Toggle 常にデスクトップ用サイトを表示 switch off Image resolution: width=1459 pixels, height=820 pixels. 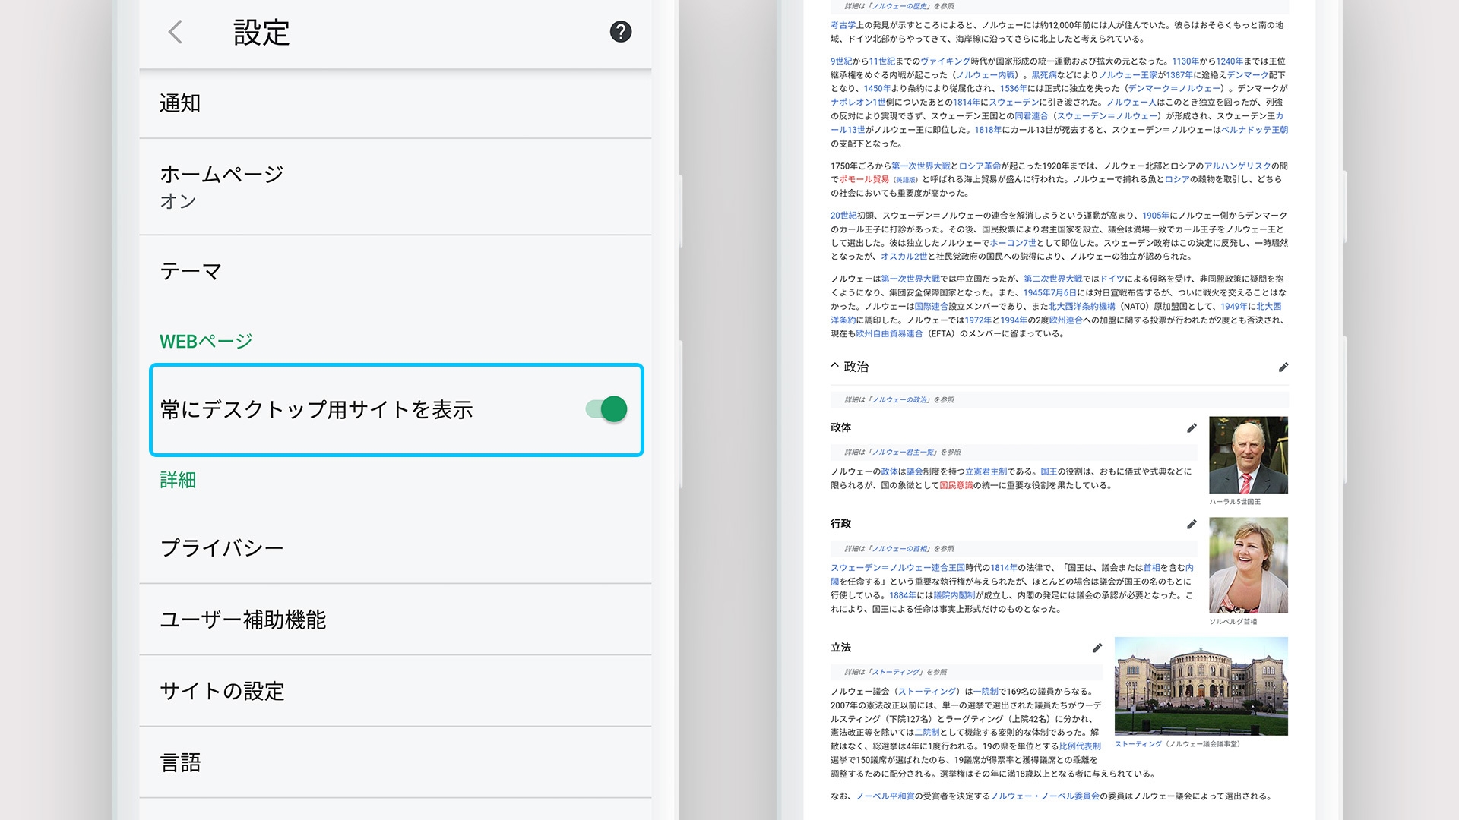606,409
